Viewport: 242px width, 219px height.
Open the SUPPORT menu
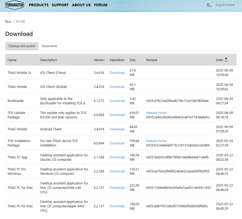(60, 5)
